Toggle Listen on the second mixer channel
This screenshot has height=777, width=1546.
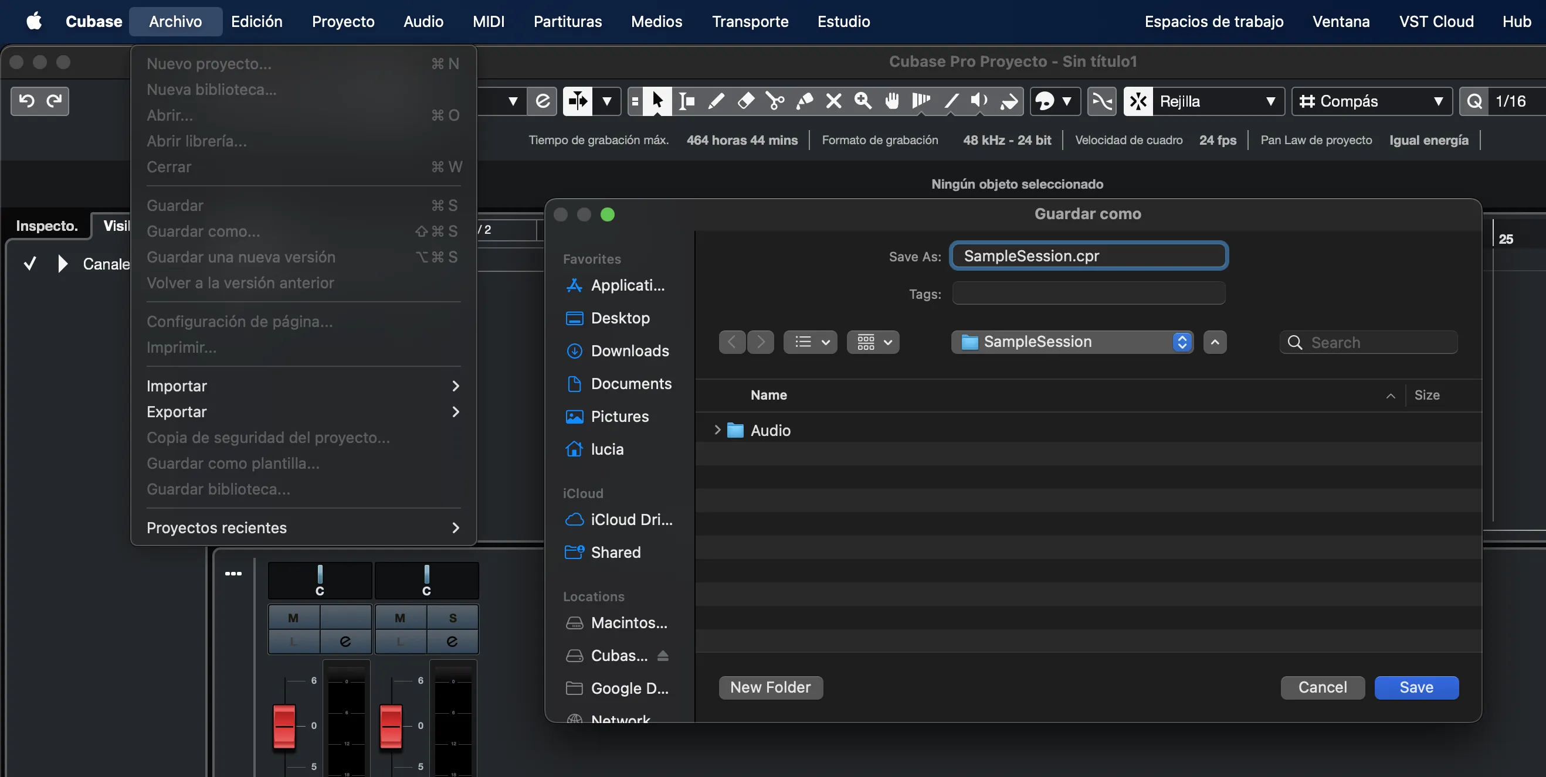(x=400, y=642)
